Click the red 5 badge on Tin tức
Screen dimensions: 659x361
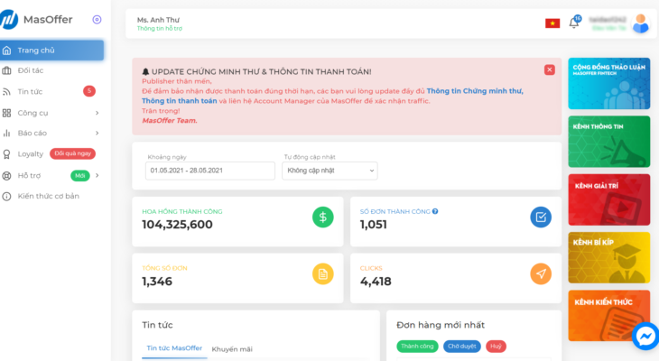(89, 91)
